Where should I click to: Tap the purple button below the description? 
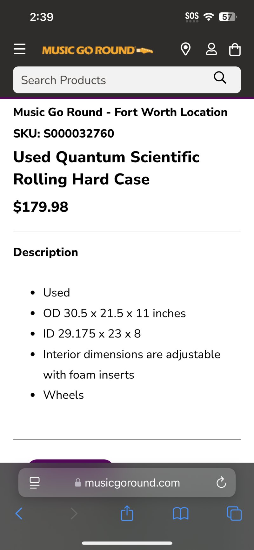pyautogui.click(x=70, y=461)
